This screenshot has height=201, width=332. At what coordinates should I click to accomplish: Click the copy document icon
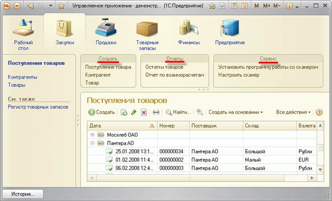(124, 113)
